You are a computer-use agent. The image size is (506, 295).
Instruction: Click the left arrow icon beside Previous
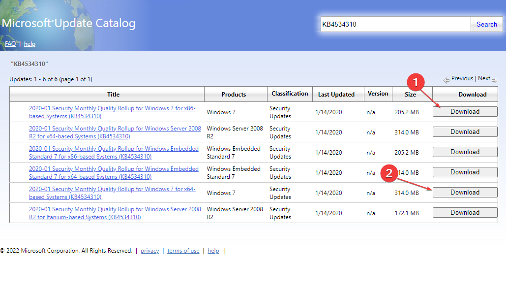446,80
